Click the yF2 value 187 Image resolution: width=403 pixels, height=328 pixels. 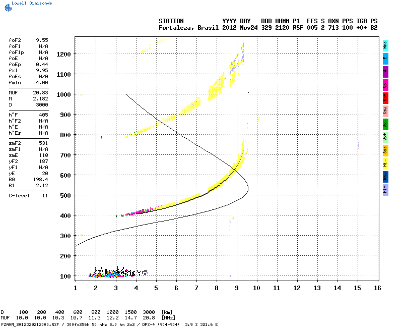click(x=43, y=161)
